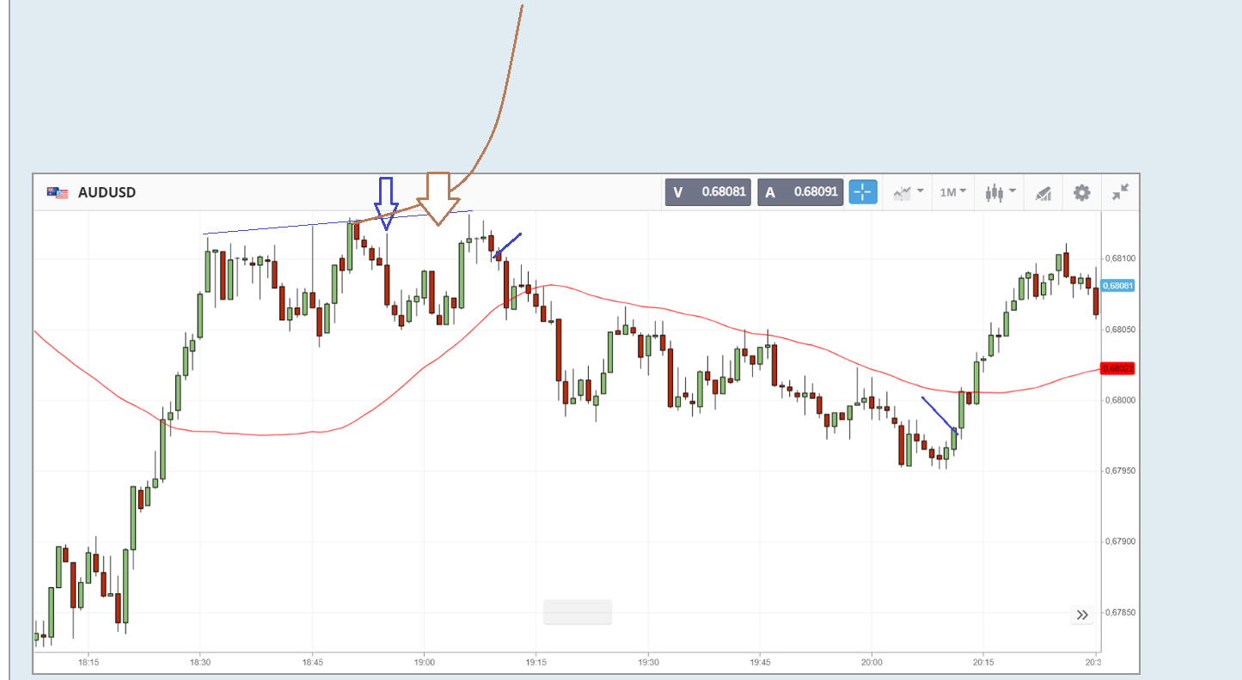Click the 0,67850 price axis label
The height and width of the screenshot is (680, 1242).
click(x=1119, y=613)
